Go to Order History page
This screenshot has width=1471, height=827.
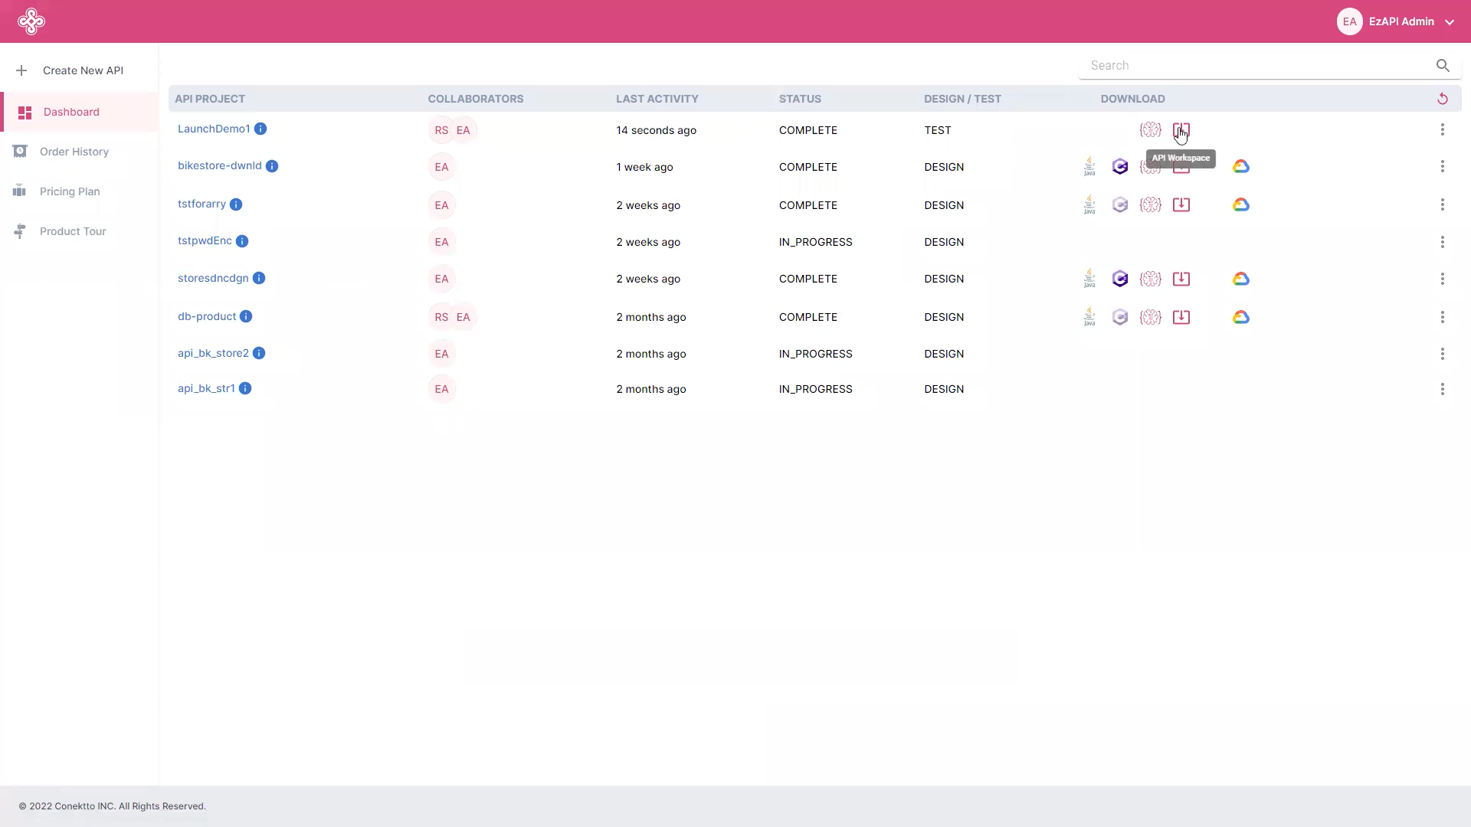point(74,152)
